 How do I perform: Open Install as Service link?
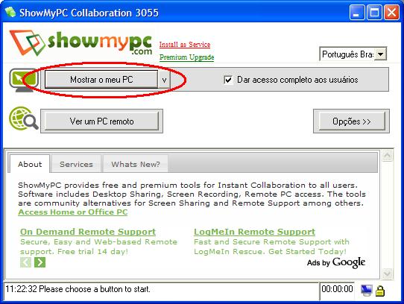click(x=185, y=45)
